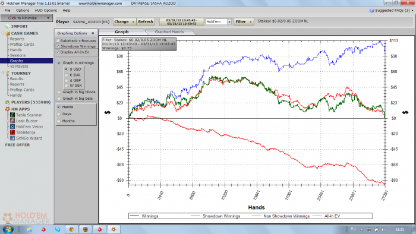The height and width of the screenshot is (234, 416).
Task: Open the Change player dropdown
Action: pyautogui.click(x=124, y=22)
